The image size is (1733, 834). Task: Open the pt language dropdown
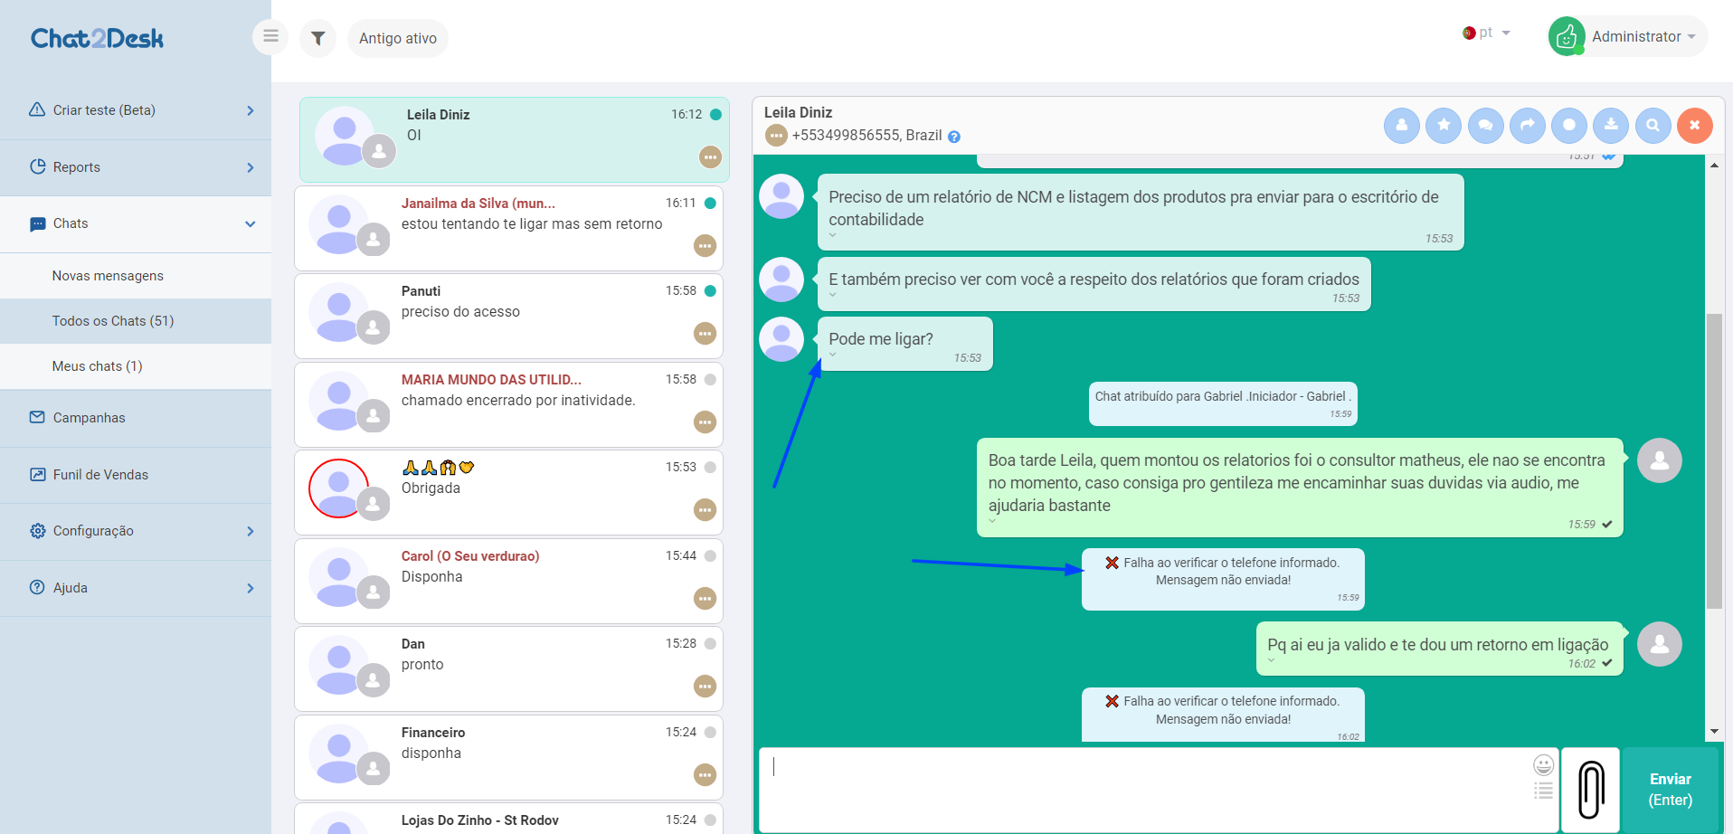click(1487, 33)
